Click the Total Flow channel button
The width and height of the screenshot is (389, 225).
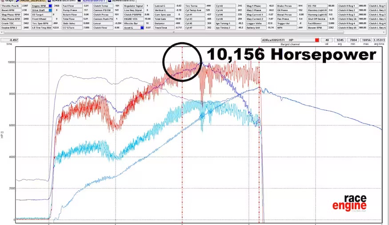(72, 19)
